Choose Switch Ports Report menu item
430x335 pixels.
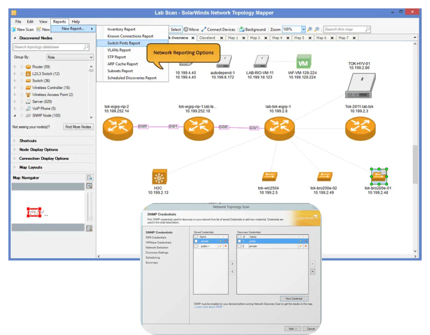(x=133, y=43)
